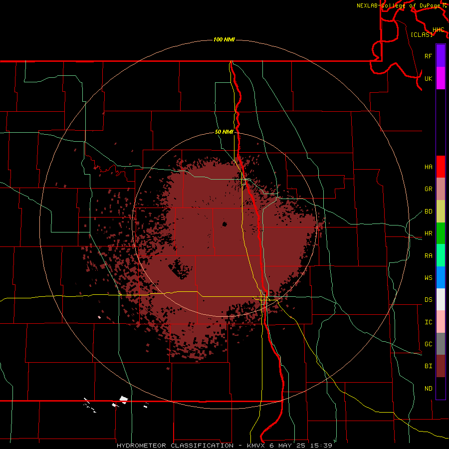The width and height of the screenshot is (449, 449).
Task: Click the GC legend label
Action: pyautogui.click(x=428, y=344)
